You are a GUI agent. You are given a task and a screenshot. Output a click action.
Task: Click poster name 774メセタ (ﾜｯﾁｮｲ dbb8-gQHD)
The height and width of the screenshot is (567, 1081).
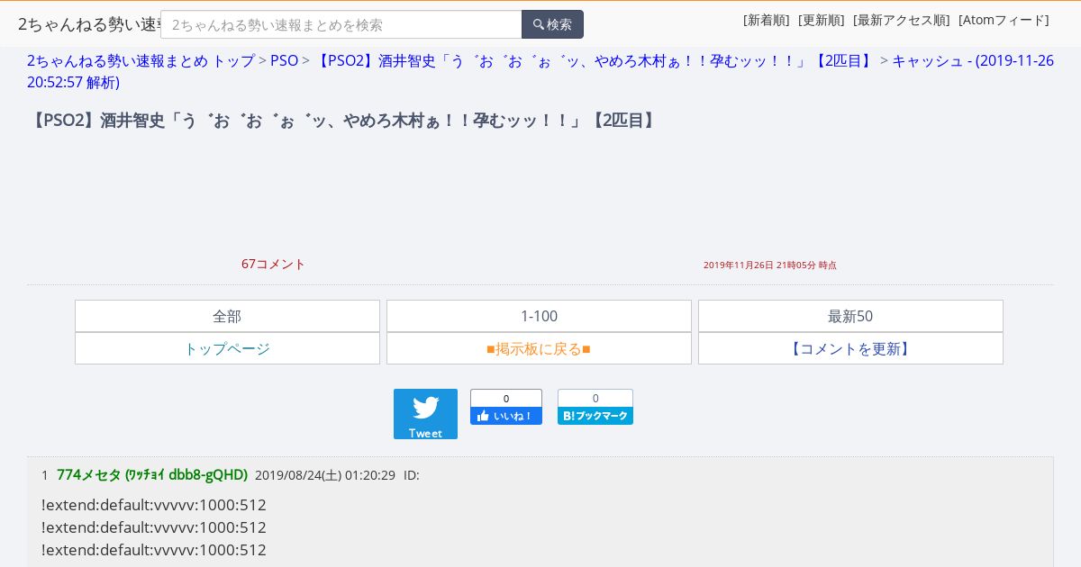click(152, 474)
